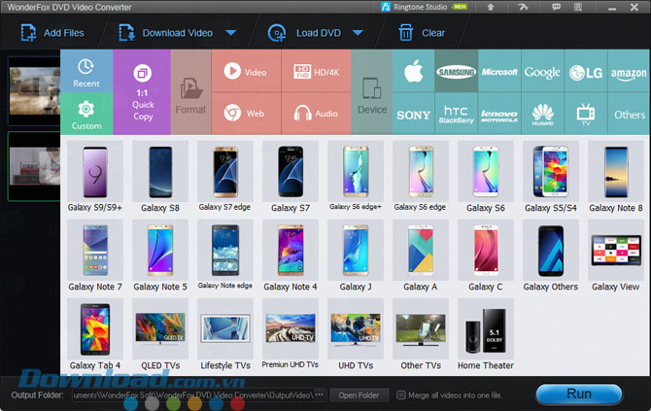This screenshot has height=411, width=651.
Task: Choose the QLED TVs profile
Action: click(160, 334)
